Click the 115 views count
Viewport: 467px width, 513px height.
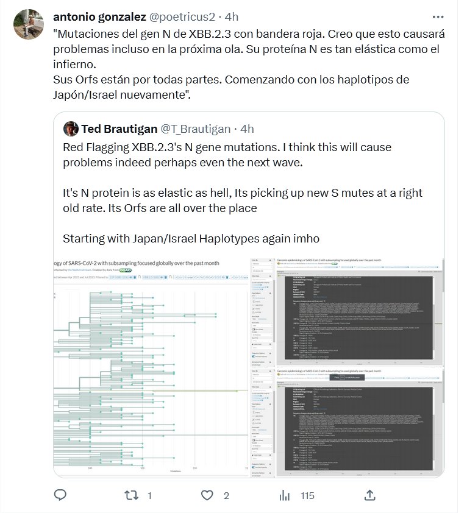coord(307,495)
